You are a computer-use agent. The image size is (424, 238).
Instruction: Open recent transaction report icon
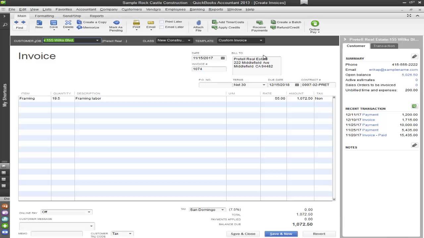(414, 106)
